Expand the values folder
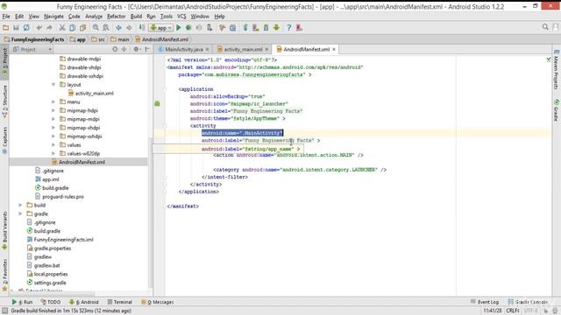Image resolution: width=561 pixels, height=315 pixels. coord(53,144)
